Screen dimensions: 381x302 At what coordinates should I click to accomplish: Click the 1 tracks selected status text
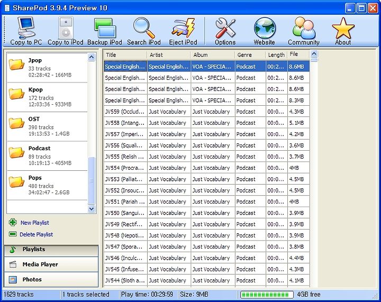pyautogui.click(x=86, y=295)
